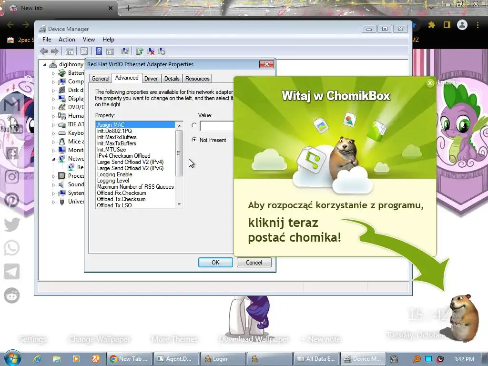The width and height of the screenshot is (488, 366).
Task: Click Update Driver Software toolbar icon
Action: point(140,51)
